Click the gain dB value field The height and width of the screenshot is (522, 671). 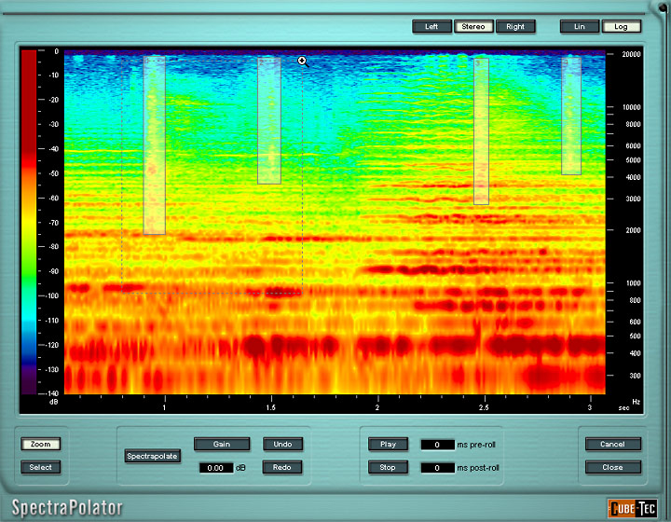[x=215, y=468]
